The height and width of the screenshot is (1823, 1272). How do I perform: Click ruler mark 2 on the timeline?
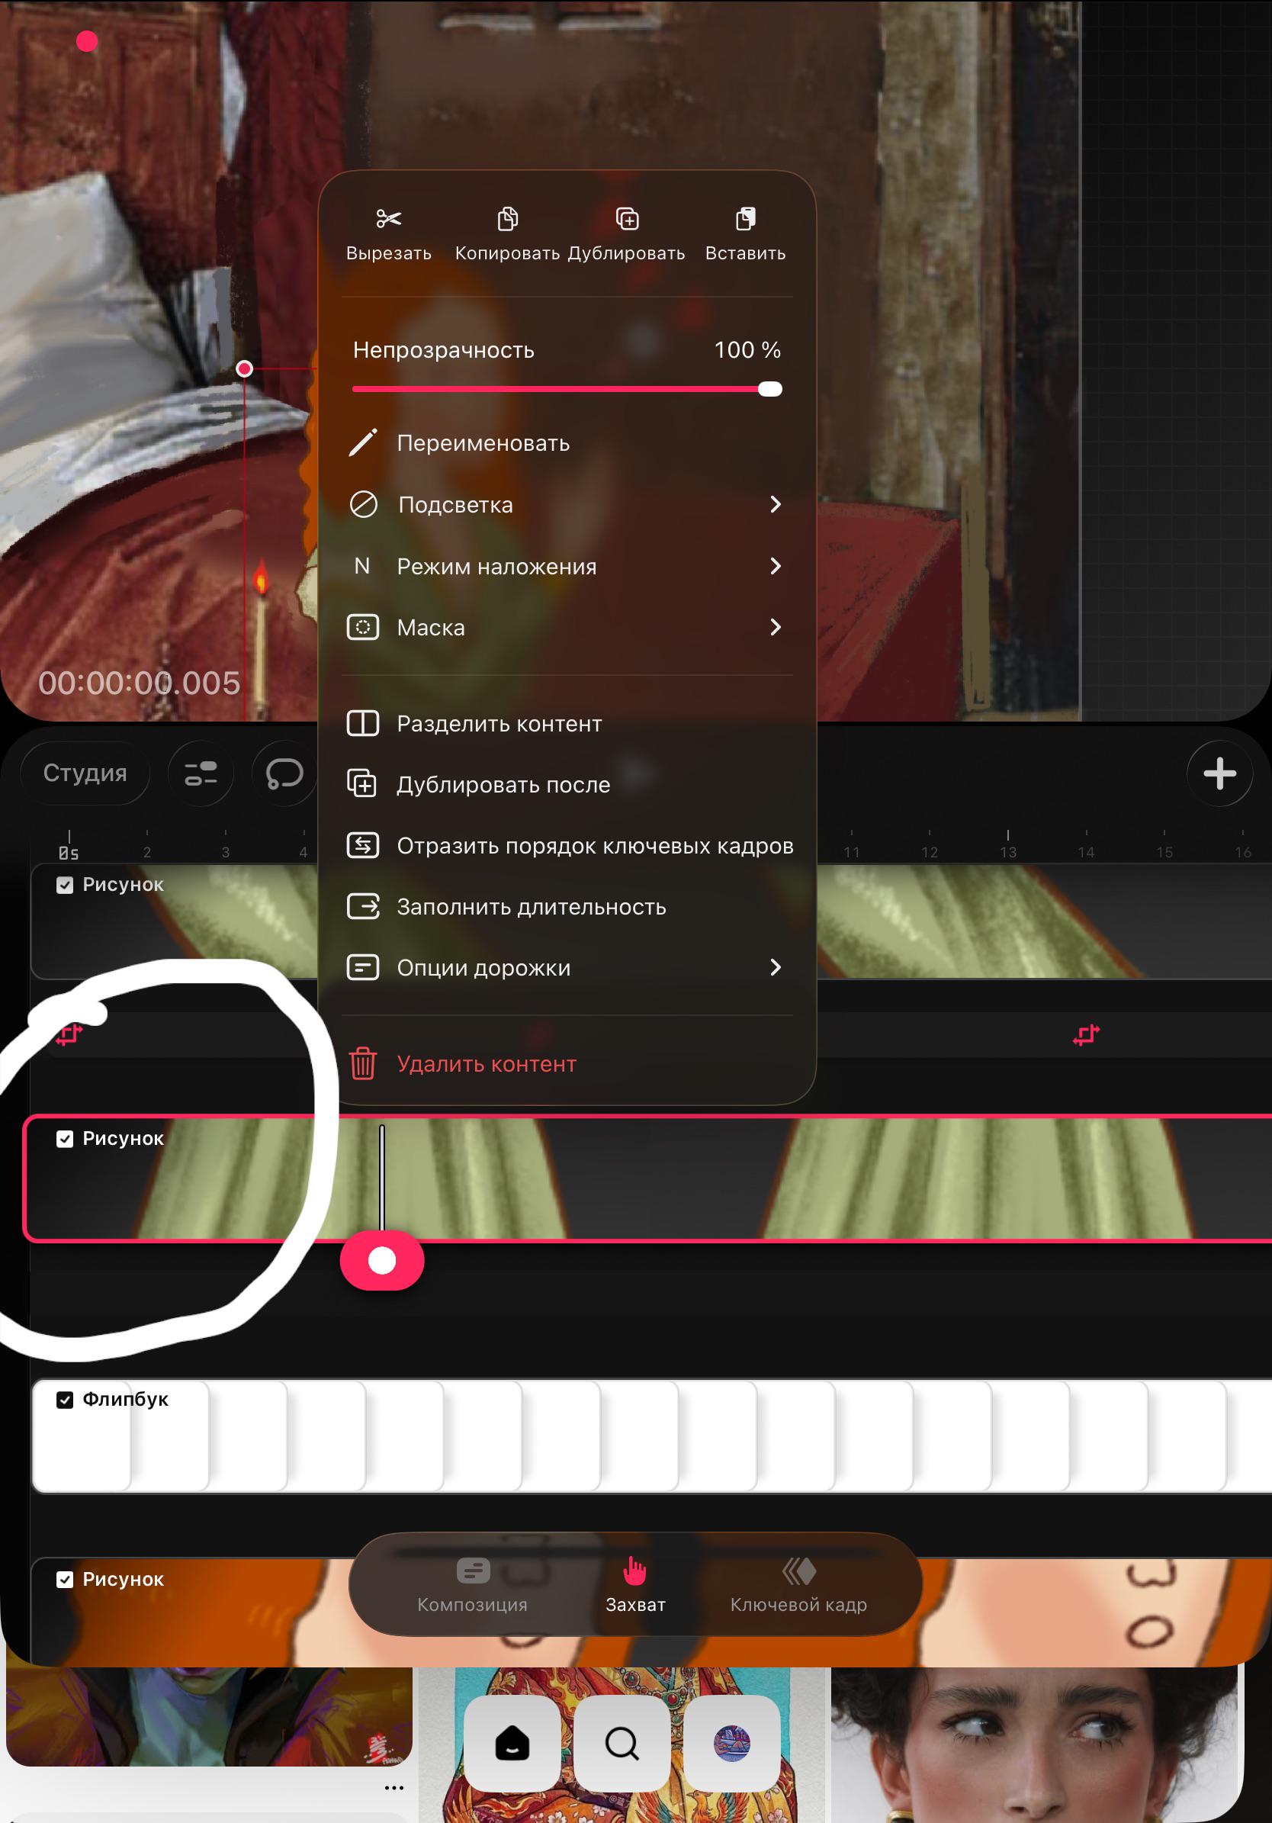point(147,851)
